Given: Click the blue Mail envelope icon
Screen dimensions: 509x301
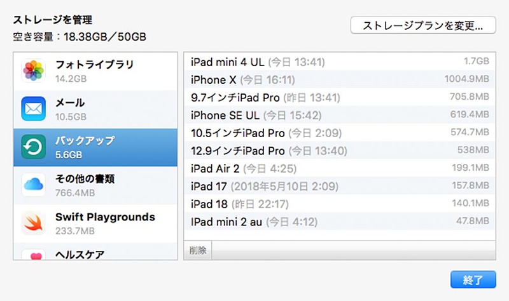Looking at the screenshot, I should [34, 109].
